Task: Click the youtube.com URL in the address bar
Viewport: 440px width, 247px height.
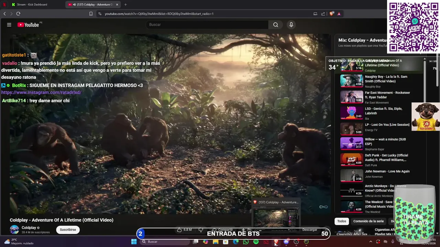Action: (x=159, y=14)
